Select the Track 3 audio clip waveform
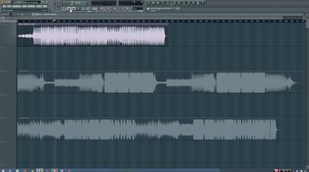This screenshot has height=172, width=309. point(161,82)
